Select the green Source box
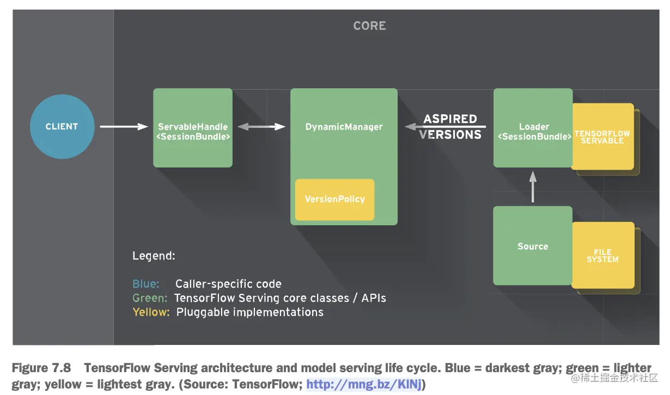 533,246
